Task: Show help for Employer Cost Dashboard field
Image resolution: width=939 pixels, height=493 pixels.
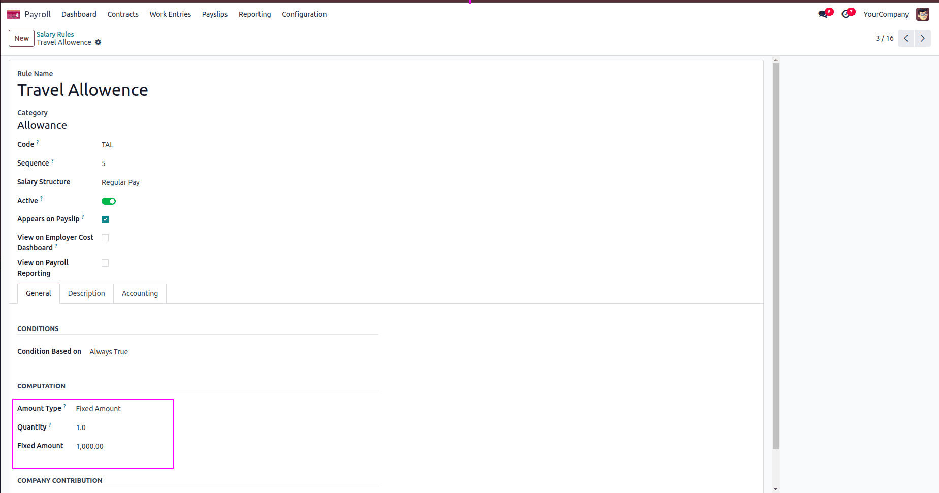Action: pyautogui.click(x=56, y=246)
